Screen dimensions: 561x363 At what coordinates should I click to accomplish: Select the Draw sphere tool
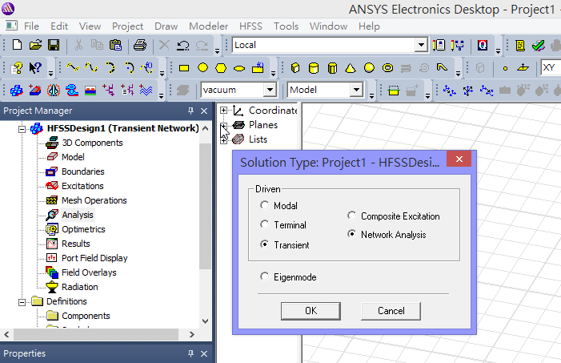pos(369,68)
